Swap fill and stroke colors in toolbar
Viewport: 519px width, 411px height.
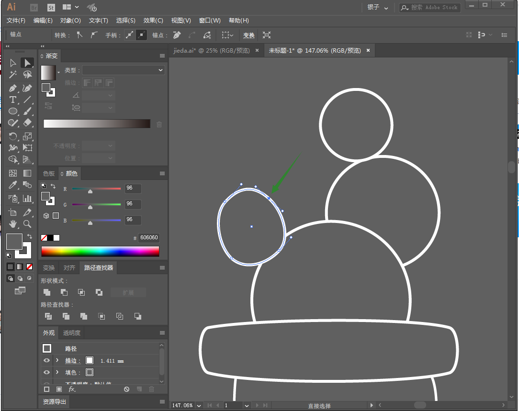pyautogui.click(x=30, y=236)
